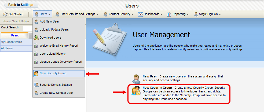
Task: Collapse the Users dropdown arrow
Action: point(49,14)
